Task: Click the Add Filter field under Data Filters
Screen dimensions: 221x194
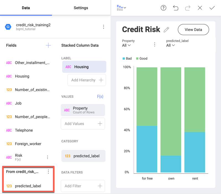Action: pos(83,186)
